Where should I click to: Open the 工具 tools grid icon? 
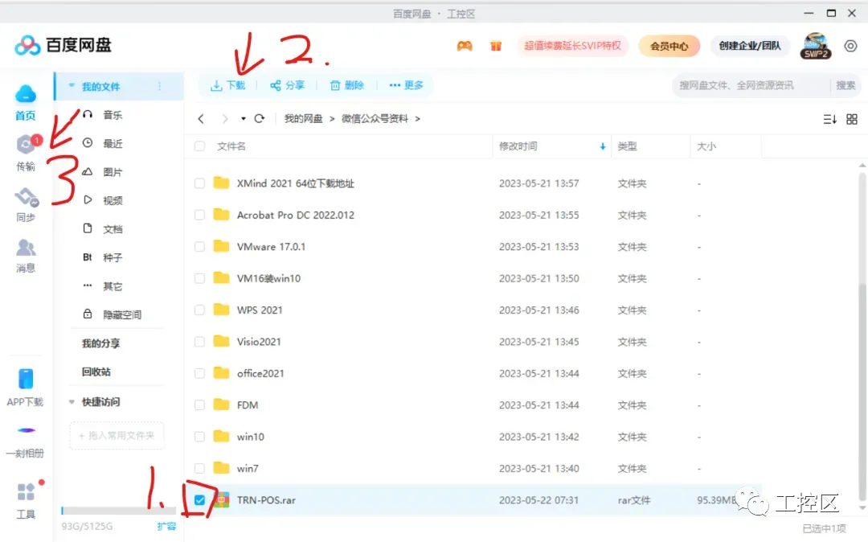[x=26, y=491]
